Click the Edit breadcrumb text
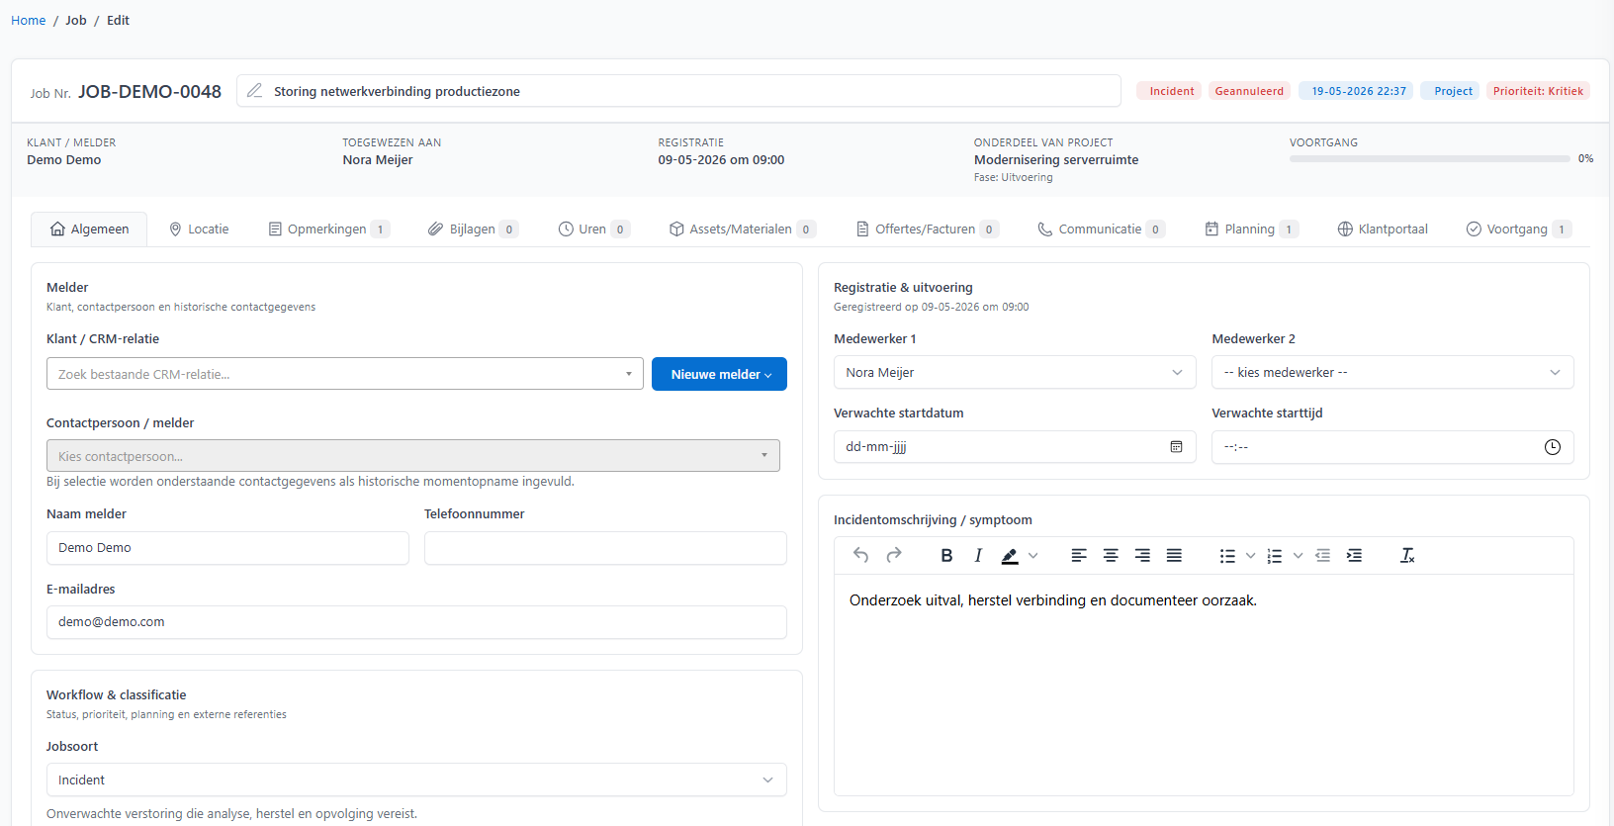The height and width of the screenshot is (826, 1614). 118,20
